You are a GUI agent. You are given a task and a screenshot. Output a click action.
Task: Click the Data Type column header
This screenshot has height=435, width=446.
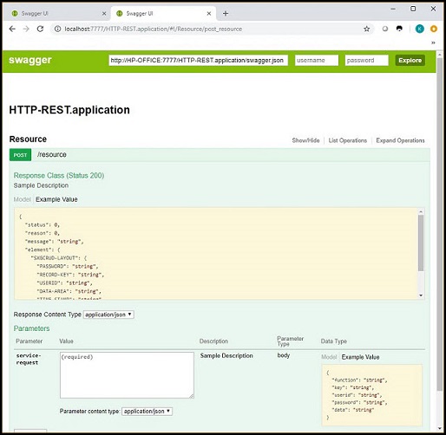pyautogui.click(x=333, y=341)
